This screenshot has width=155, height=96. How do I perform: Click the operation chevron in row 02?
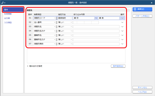[122, 22]
